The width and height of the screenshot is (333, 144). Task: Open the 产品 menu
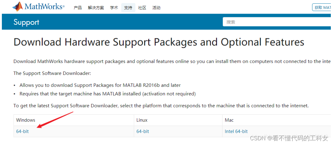pyautogui.click(x=78, y=8)
